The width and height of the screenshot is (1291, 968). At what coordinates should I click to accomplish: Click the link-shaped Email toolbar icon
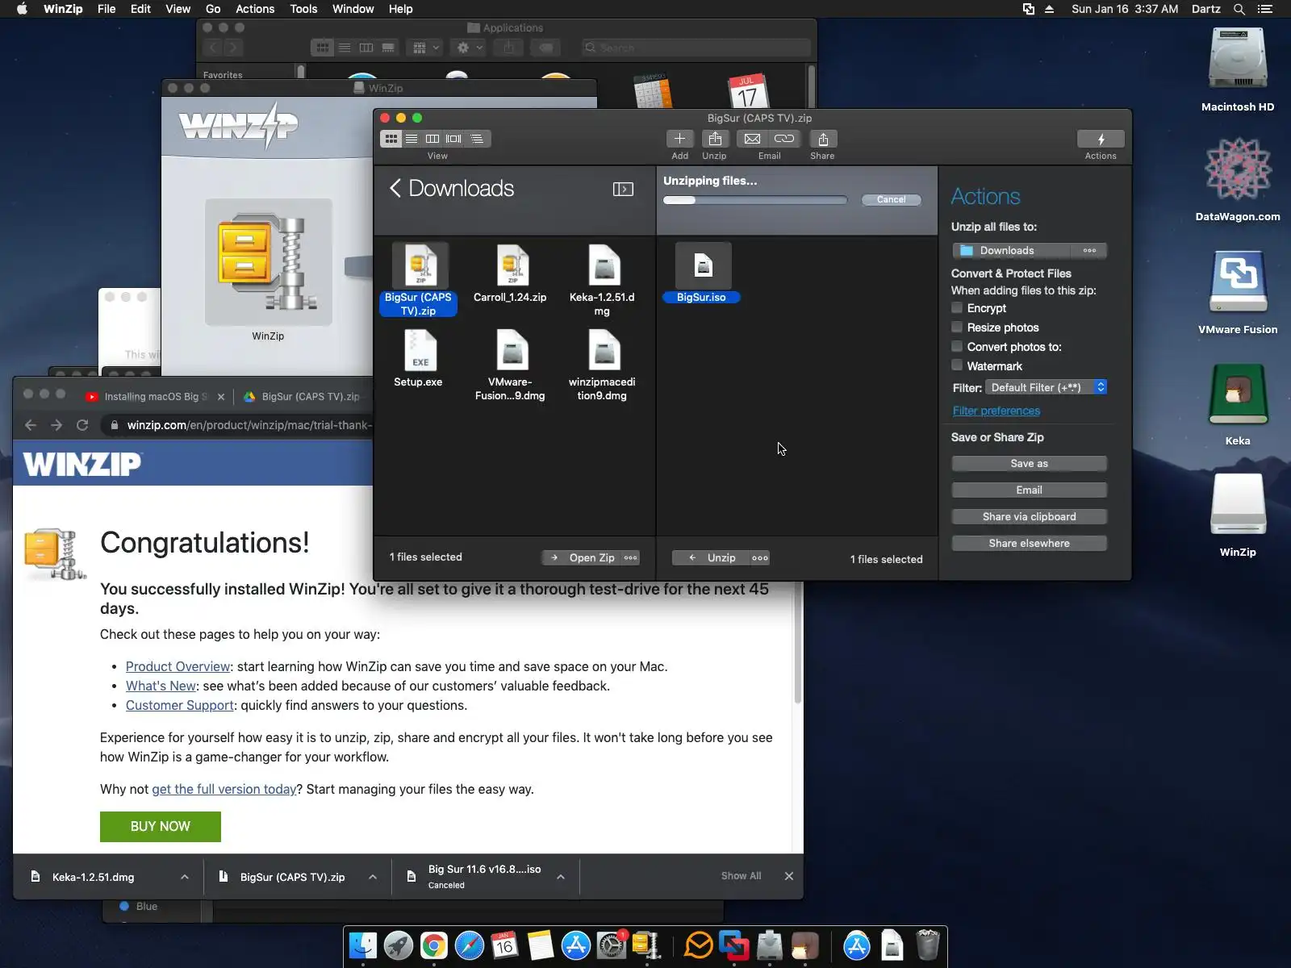click(784, 139)
